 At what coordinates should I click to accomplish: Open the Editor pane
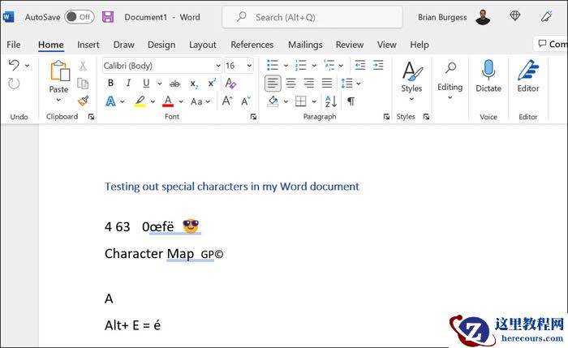pos(528,78)
